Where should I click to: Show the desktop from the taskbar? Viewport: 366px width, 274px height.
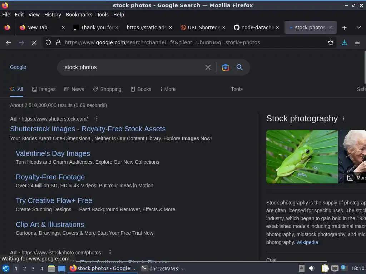[x=61, y=268]
